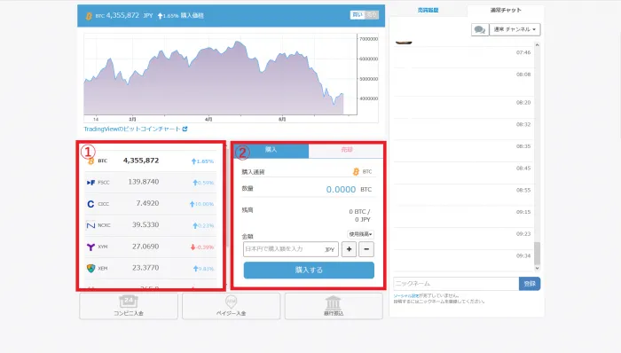Select the NCXC coin icon

click(x=90, y=225)
